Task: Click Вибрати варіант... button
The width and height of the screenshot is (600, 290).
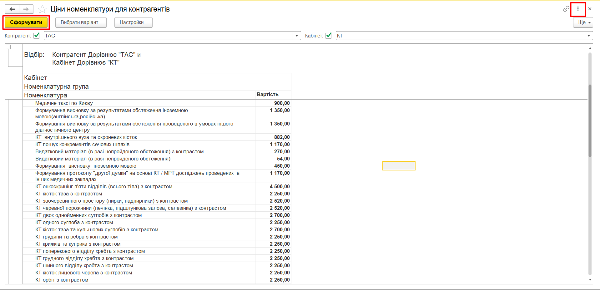Action: 81,22
